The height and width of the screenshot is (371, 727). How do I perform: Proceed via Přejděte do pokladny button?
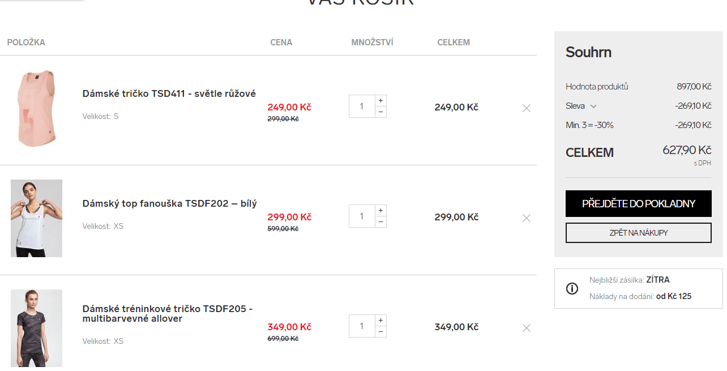click(639, 203)
